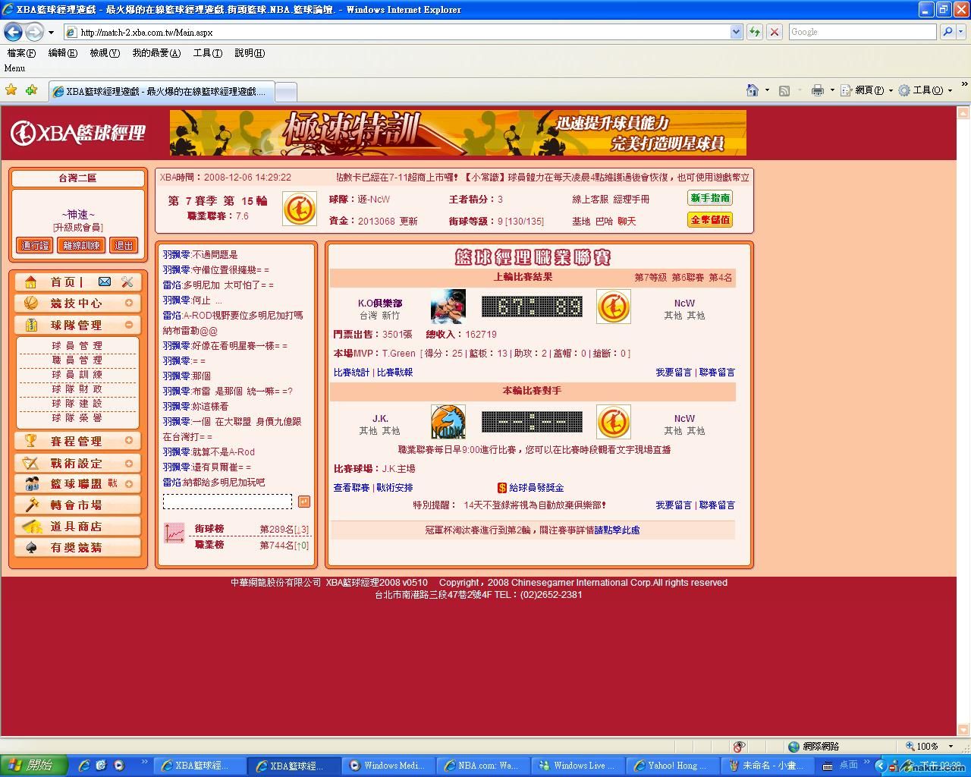Click the 戰術安排 link

coord(394,488)
